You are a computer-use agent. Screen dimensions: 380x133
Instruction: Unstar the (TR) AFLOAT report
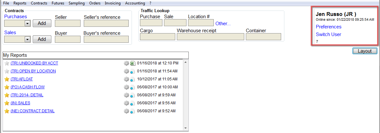click(x=7, y=79)
